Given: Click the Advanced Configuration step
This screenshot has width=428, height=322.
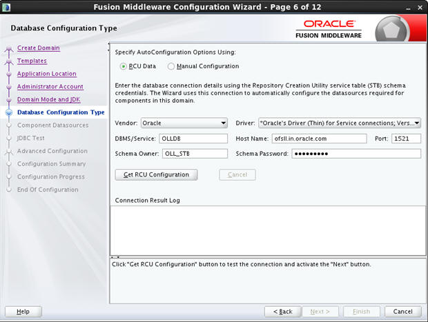Looking at the screenshot, I should pyautogui.click(x=52, y=151).
